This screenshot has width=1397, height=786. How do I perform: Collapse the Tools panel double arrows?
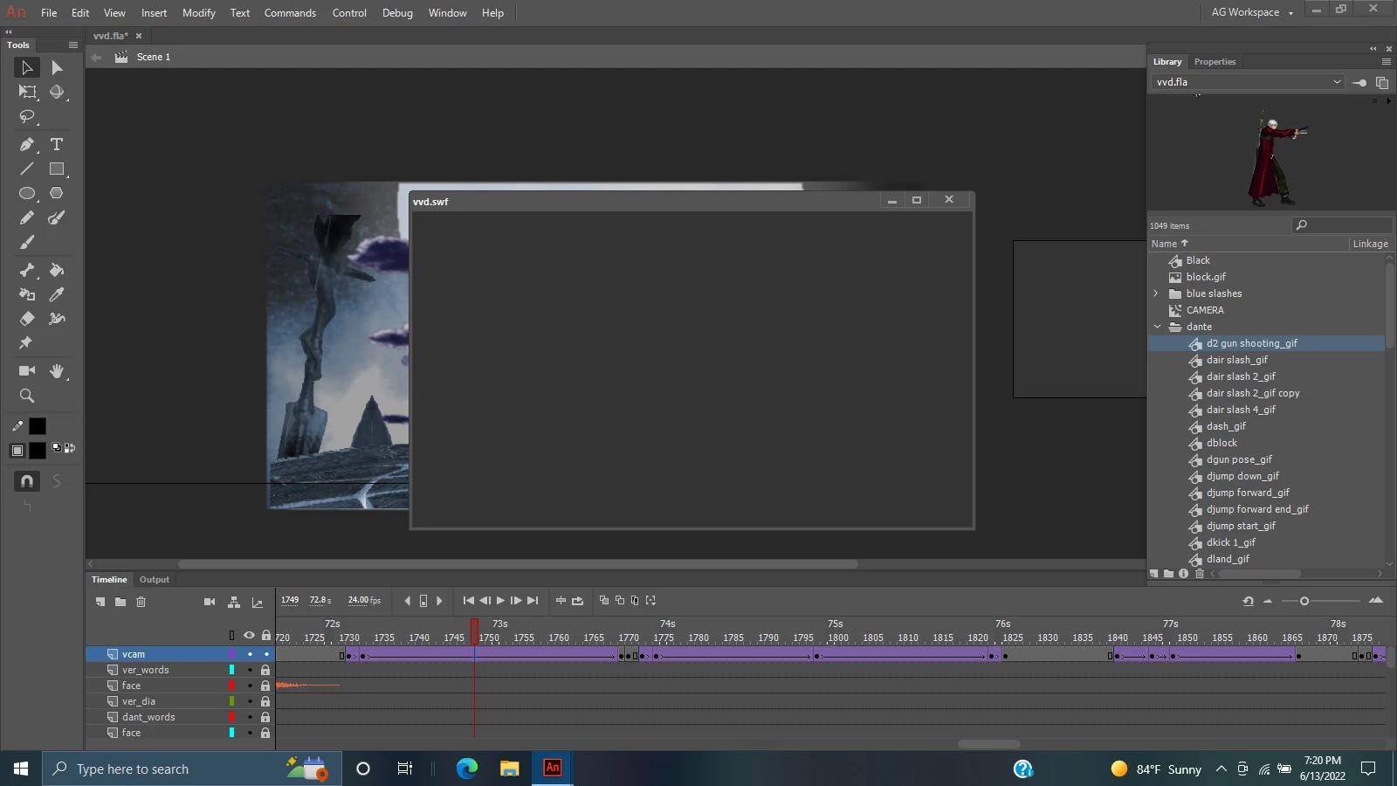coord(9,32)
